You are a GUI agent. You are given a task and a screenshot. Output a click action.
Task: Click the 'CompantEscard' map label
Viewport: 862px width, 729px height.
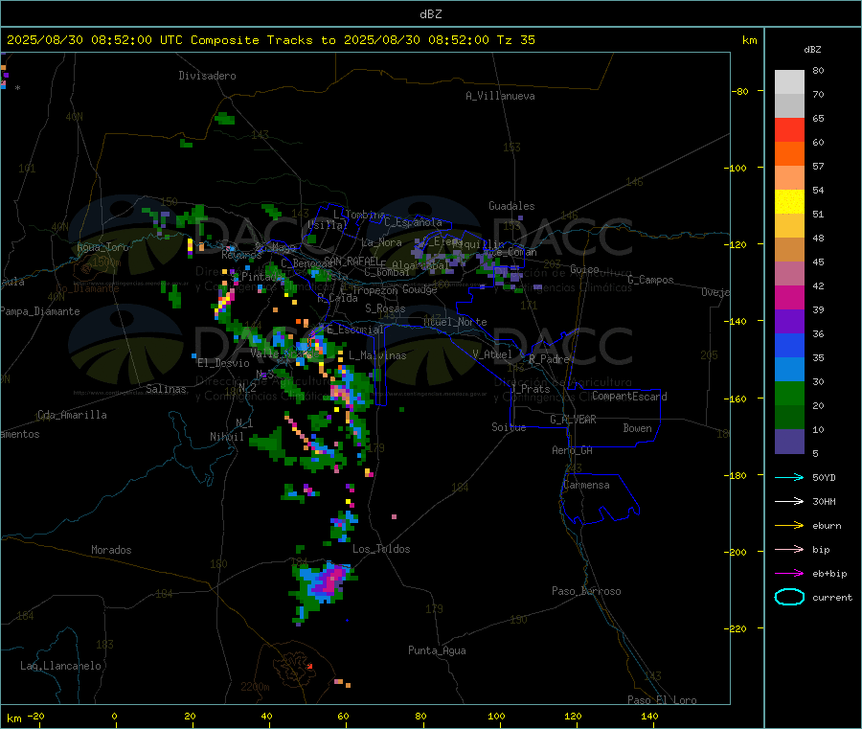tap(629, 396)
